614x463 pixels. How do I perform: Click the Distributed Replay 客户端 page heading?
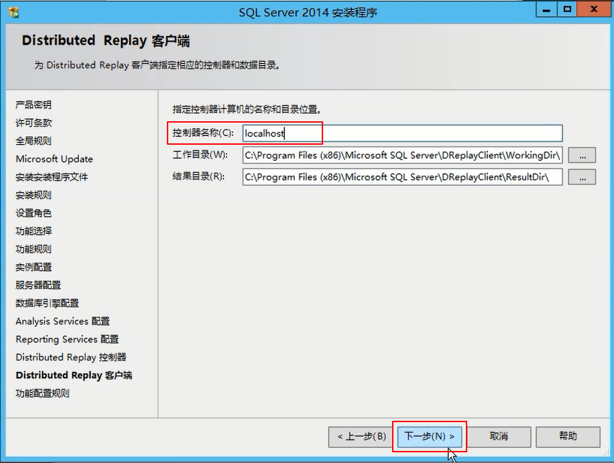pos(106,41)
